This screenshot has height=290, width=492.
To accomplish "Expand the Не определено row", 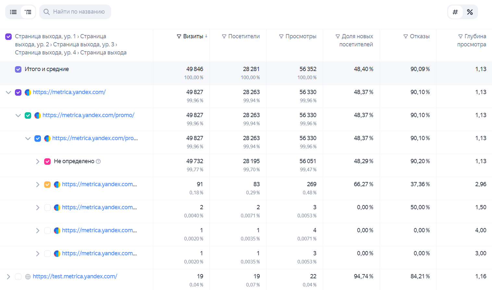I will 38,162.
